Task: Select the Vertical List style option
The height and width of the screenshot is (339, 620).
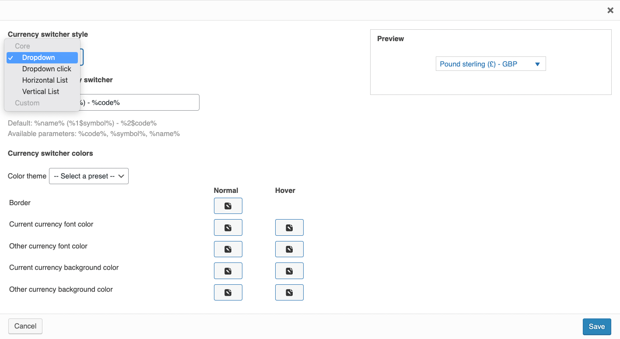Action: coord(40,91)
